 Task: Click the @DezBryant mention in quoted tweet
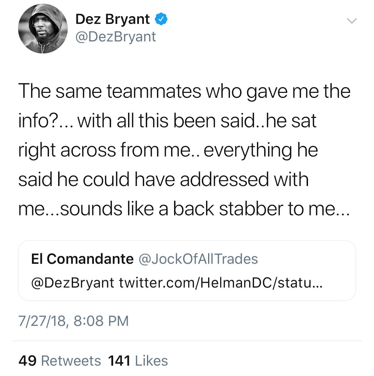(x=73, y=283)
